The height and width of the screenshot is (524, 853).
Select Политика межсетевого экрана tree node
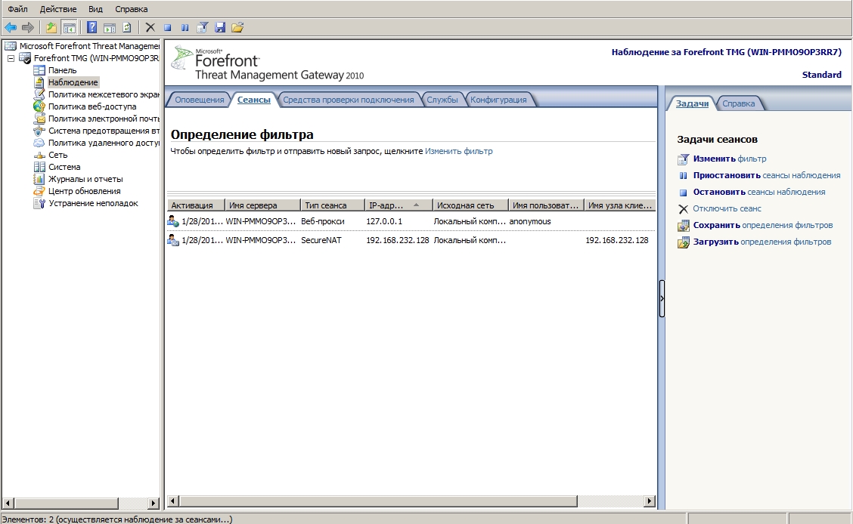(104, 94)
